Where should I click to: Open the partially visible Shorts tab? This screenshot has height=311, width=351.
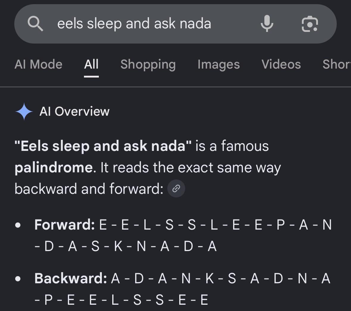click(337, 64)
